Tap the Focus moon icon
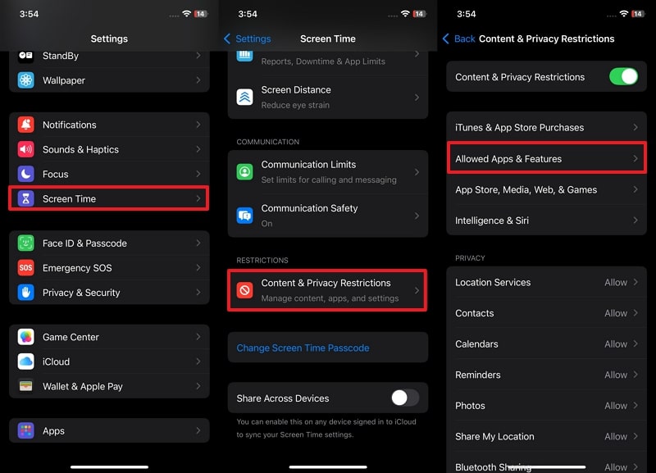 pyautogui.click(x=25, y=174)
